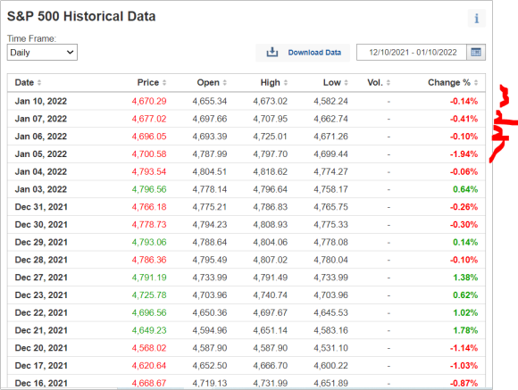Open the Daily time frame dropdown
Image resolution: width=518 pixels, height=390 pixels.
(x=42, y=52)
